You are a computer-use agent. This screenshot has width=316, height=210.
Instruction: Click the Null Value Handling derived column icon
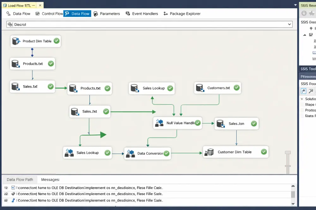coord(159,123)
